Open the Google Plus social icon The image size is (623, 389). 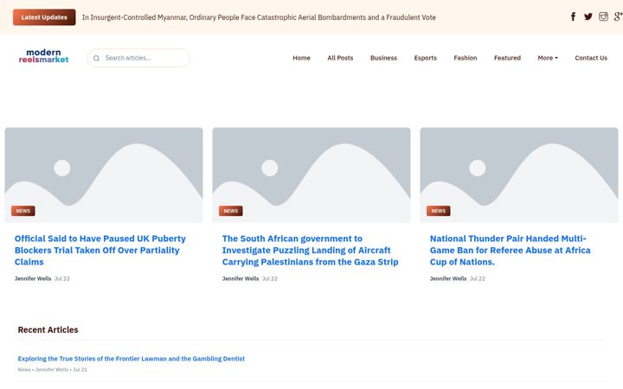[618, 16]
